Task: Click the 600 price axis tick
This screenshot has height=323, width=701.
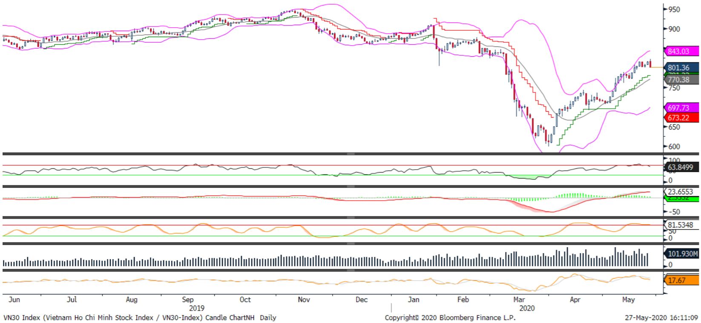Action: [x=674, y=147]
